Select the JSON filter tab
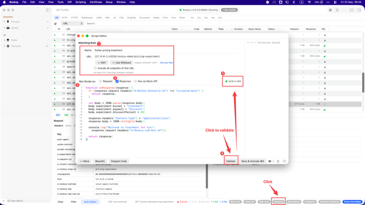This screenshot has width=365, height=205. pos(99,18)
